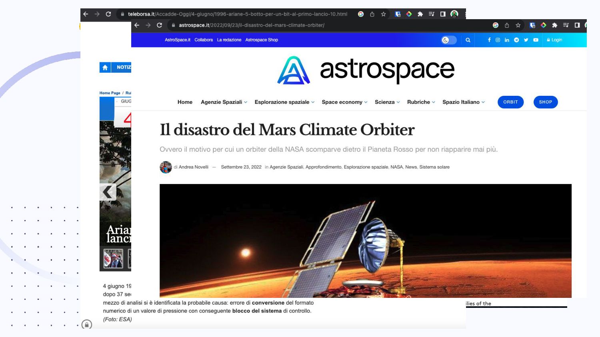Click date Settembre 23, 2022
Image resolution: width=600 pixels, height=337 pixels.
tap(241, 167)
